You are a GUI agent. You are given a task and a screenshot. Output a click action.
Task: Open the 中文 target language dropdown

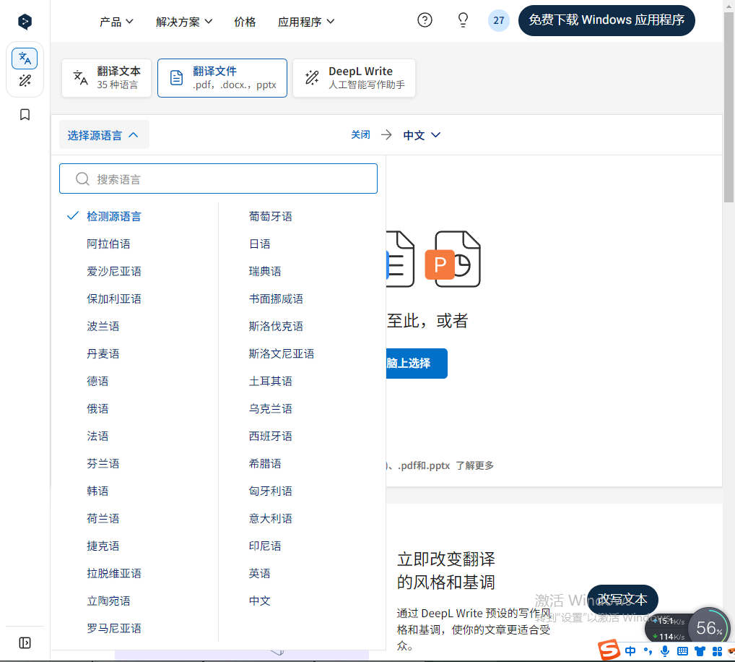click(x=422, y=135)
